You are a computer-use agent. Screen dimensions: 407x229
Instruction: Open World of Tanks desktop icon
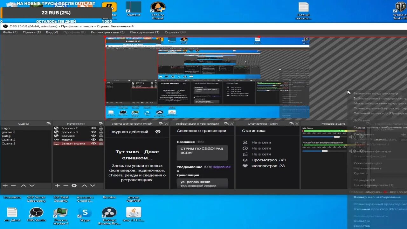click(x=400, y=10)
